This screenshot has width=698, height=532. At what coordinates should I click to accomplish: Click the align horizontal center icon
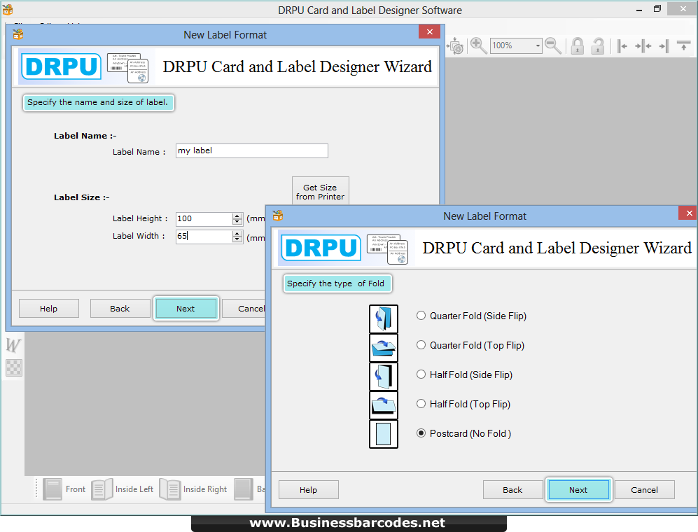point(643,45)
